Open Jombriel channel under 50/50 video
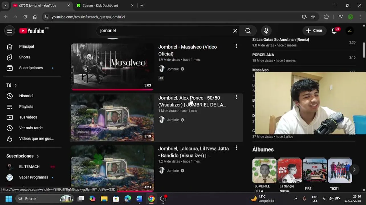Viewport: 366px width, 205px height. (173, 120)
